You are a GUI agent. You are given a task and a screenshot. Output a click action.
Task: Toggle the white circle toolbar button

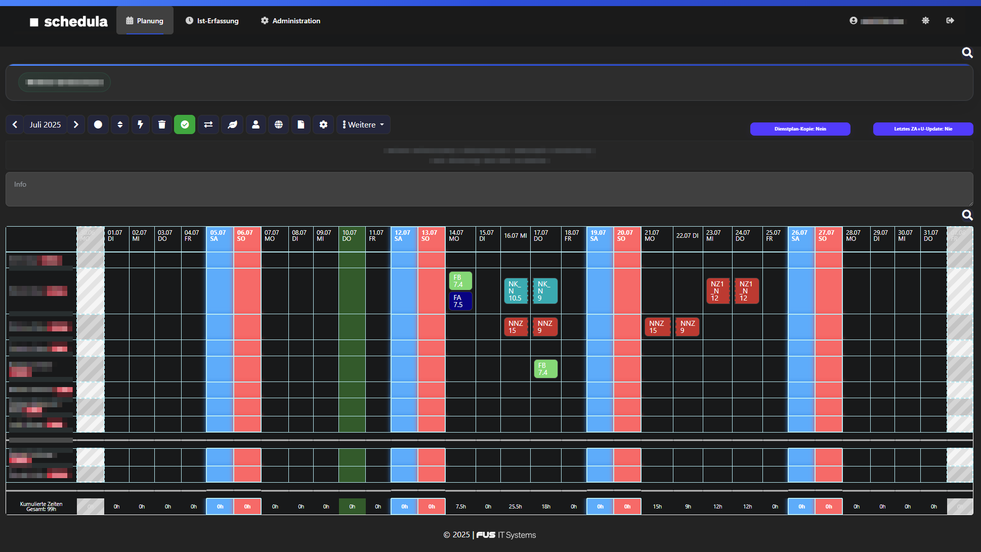(x=98, y=124)
